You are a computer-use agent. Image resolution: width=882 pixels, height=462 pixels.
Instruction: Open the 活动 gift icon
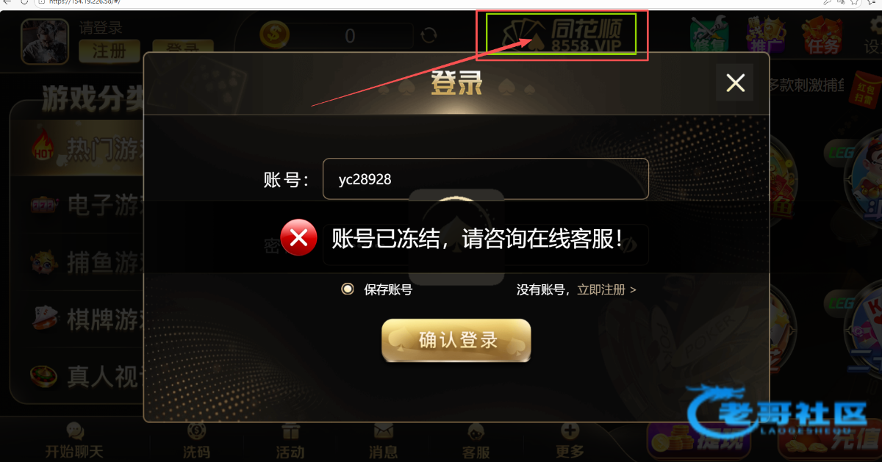[x=290, y=441]
